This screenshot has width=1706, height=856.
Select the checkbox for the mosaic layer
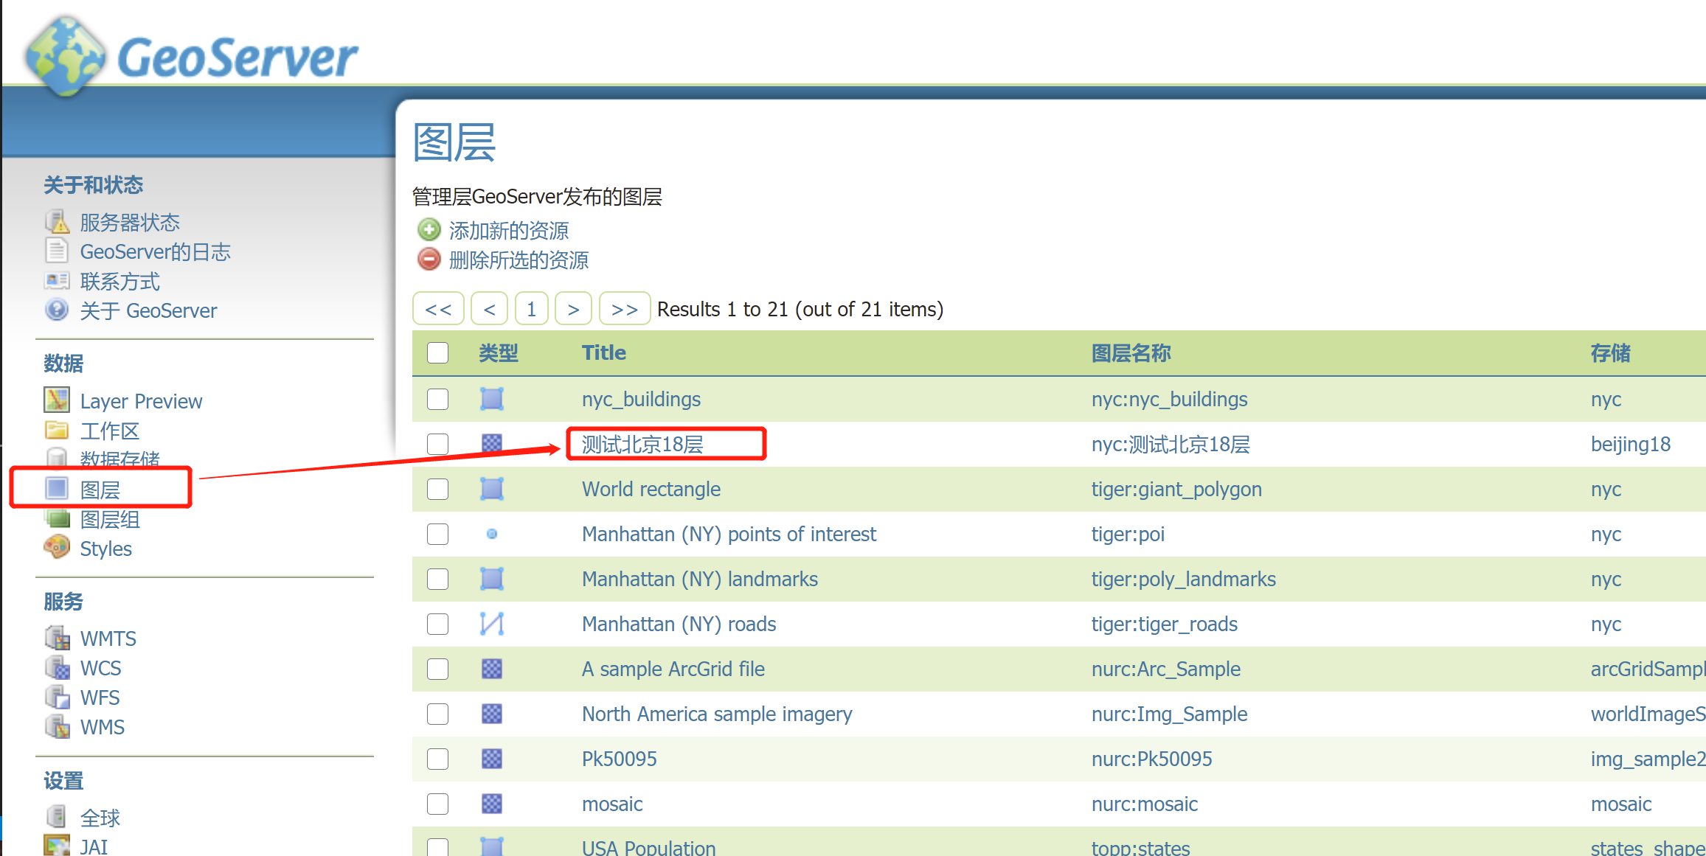coord(438,804)
